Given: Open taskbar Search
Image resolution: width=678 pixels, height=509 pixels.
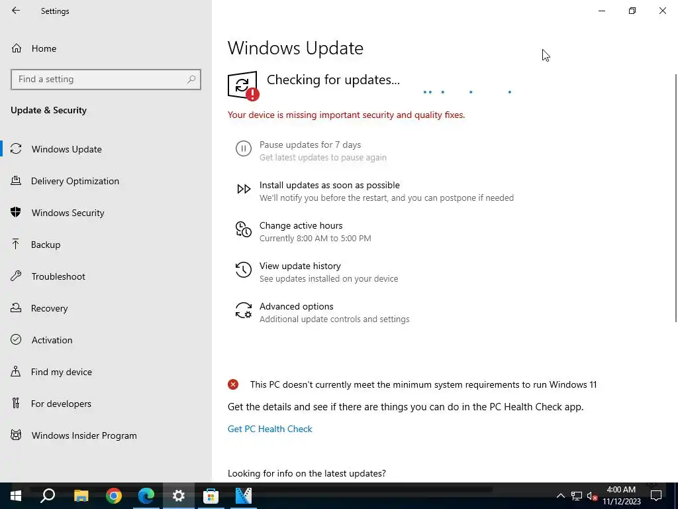Looking at the screenshot, I should [x=48, y=496].
